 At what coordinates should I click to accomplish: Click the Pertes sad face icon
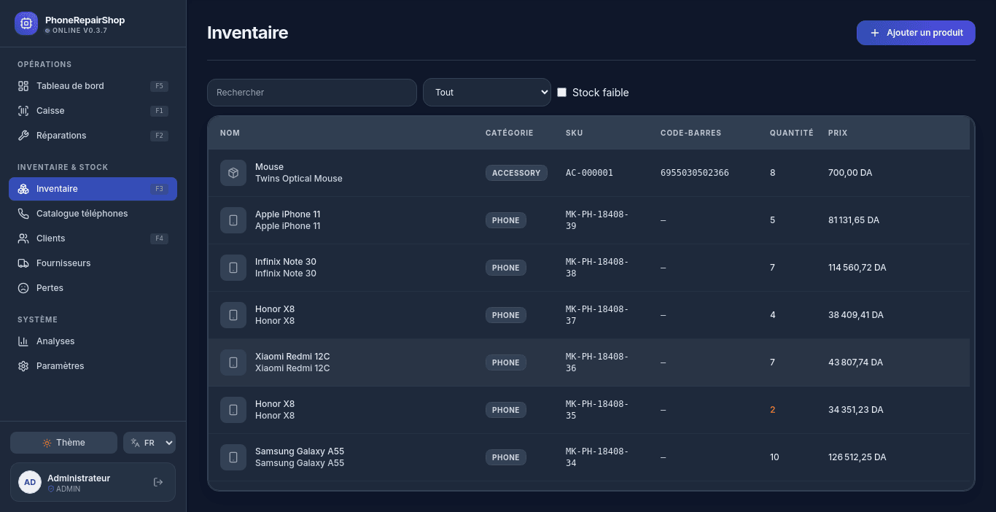tap(23, 288)
